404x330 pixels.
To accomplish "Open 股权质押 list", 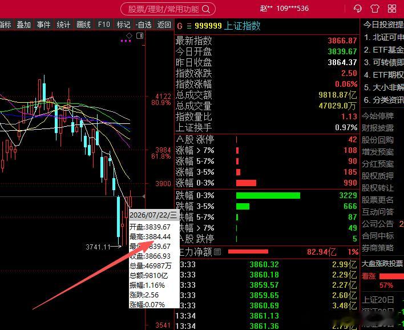I will coord(378,176).
